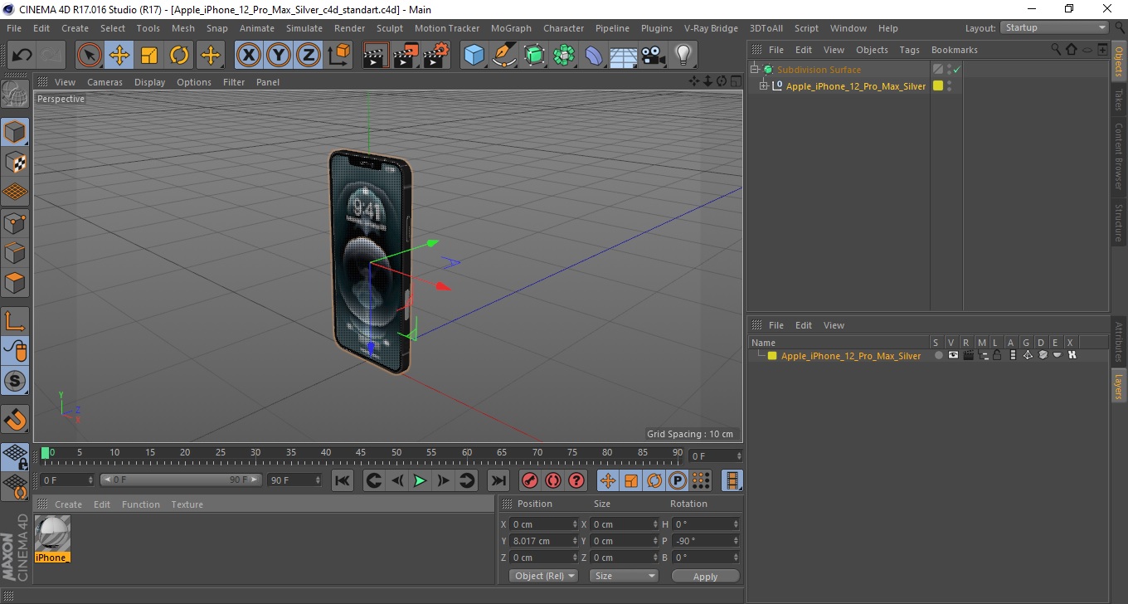Play the animation forward
The width and height of the screenshot is (1128, 604).
(x=420, y=480)
